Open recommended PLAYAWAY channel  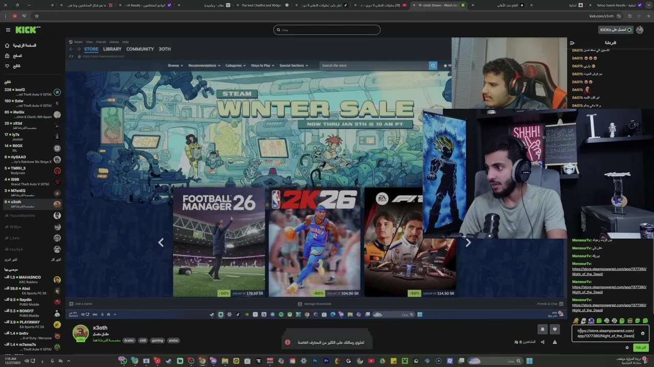click(x=33, y=325)
